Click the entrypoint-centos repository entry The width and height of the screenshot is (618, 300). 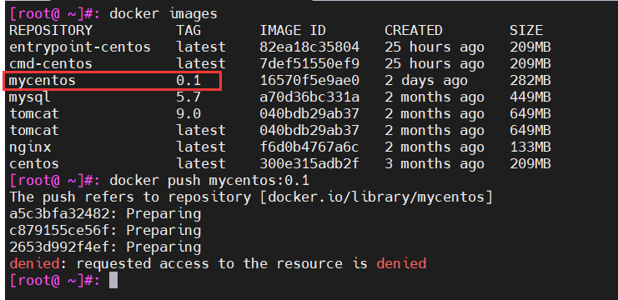point(80,47)
